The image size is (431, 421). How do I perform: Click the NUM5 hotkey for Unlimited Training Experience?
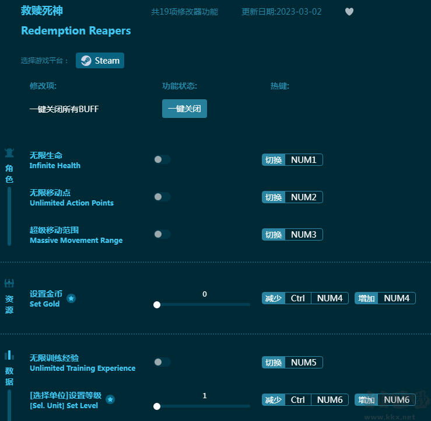click(x=292, y=363)
